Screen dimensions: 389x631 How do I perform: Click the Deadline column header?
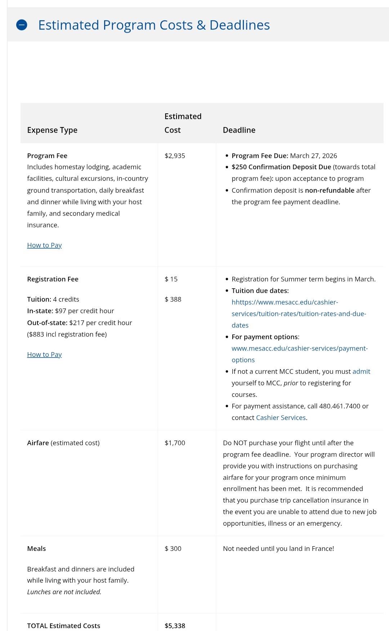[239, 130]
